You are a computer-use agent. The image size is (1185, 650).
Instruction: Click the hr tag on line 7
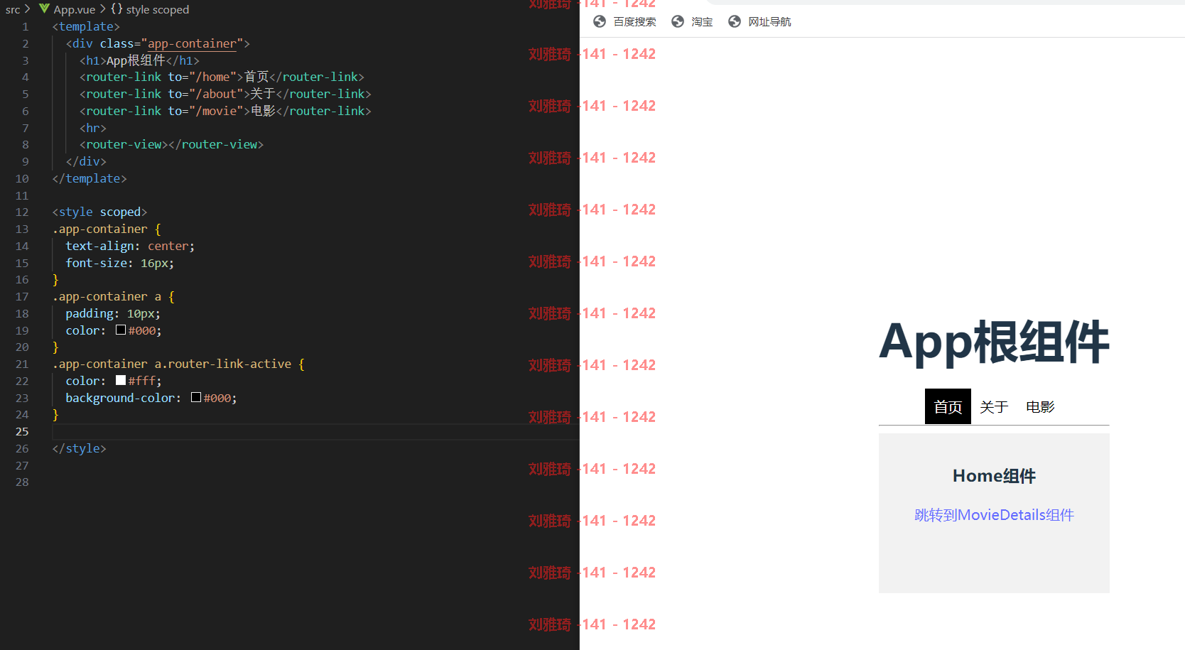pyautogui.click(x=93, y=128)
